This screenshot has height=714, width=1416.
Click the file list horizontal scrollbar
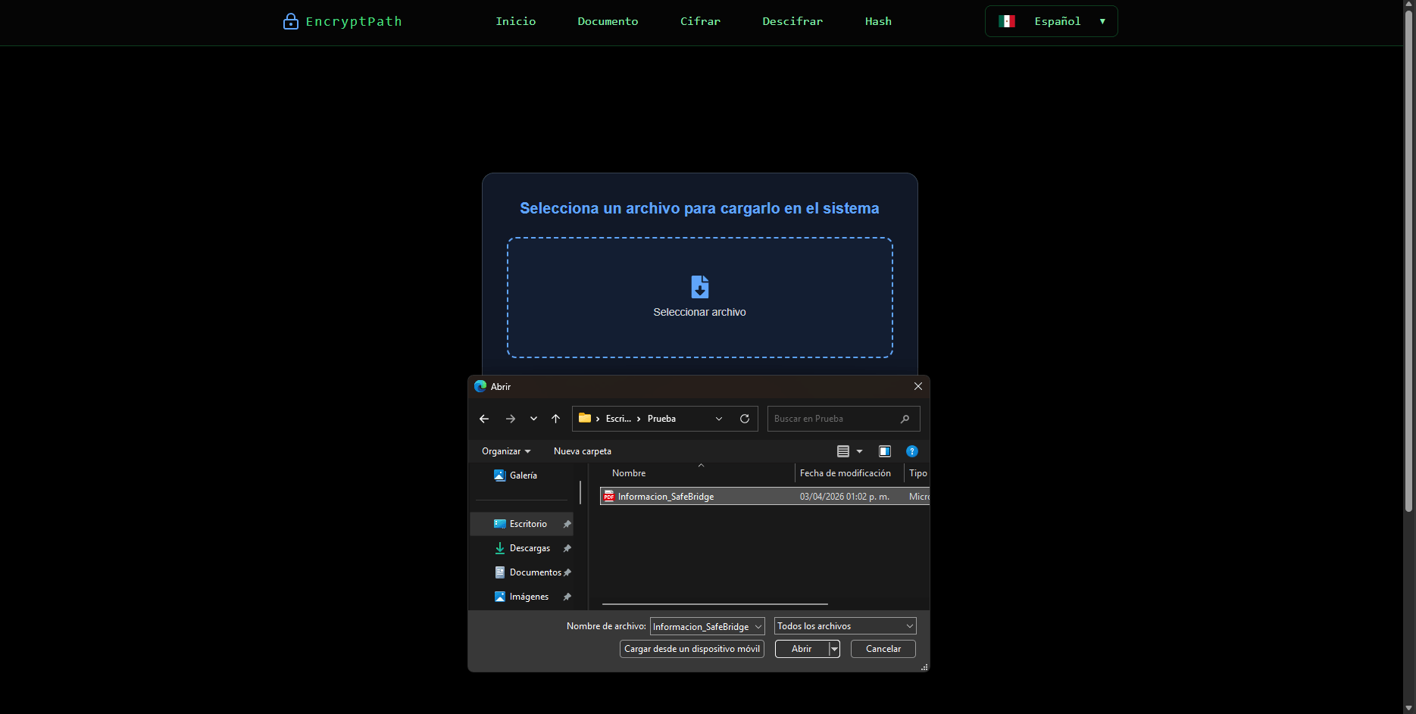pos(714,604)
